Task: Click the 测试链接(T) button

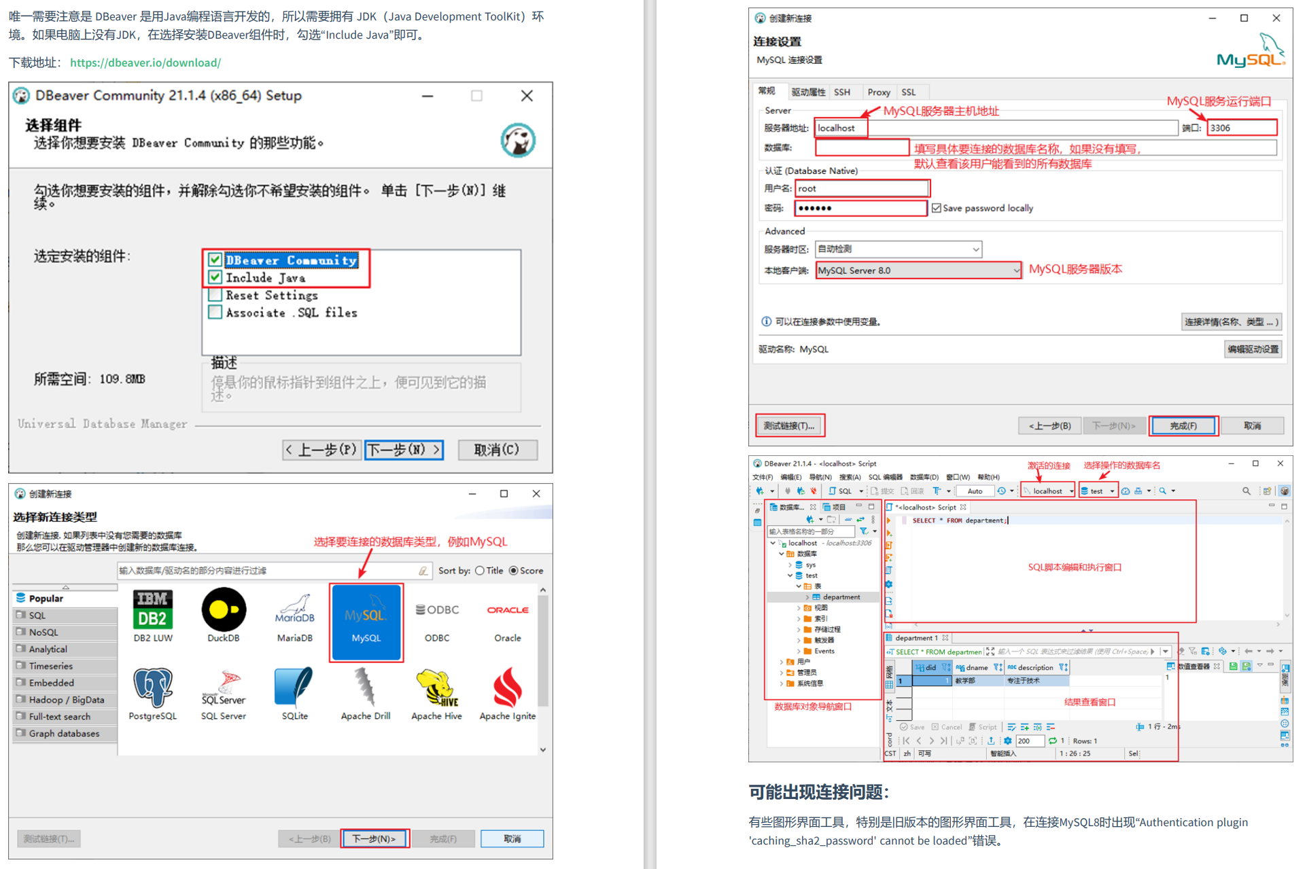Action: pyautogui.click(x=790, y=425)
